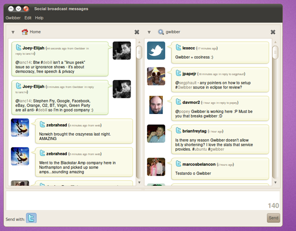296x231 pixels.
Task: Click the gwibber column scroll down arrow
Action: click(x=275, y=182)
